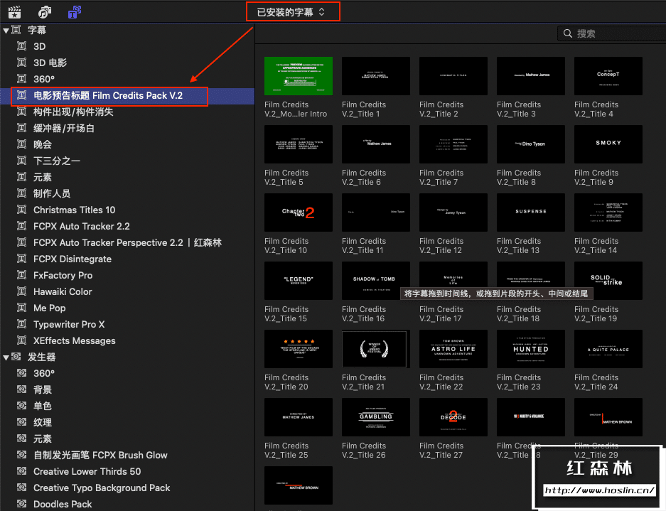Click the Film Credits V.2_Title 12 label
Screen dimensions: 666x511
[441, 245]
